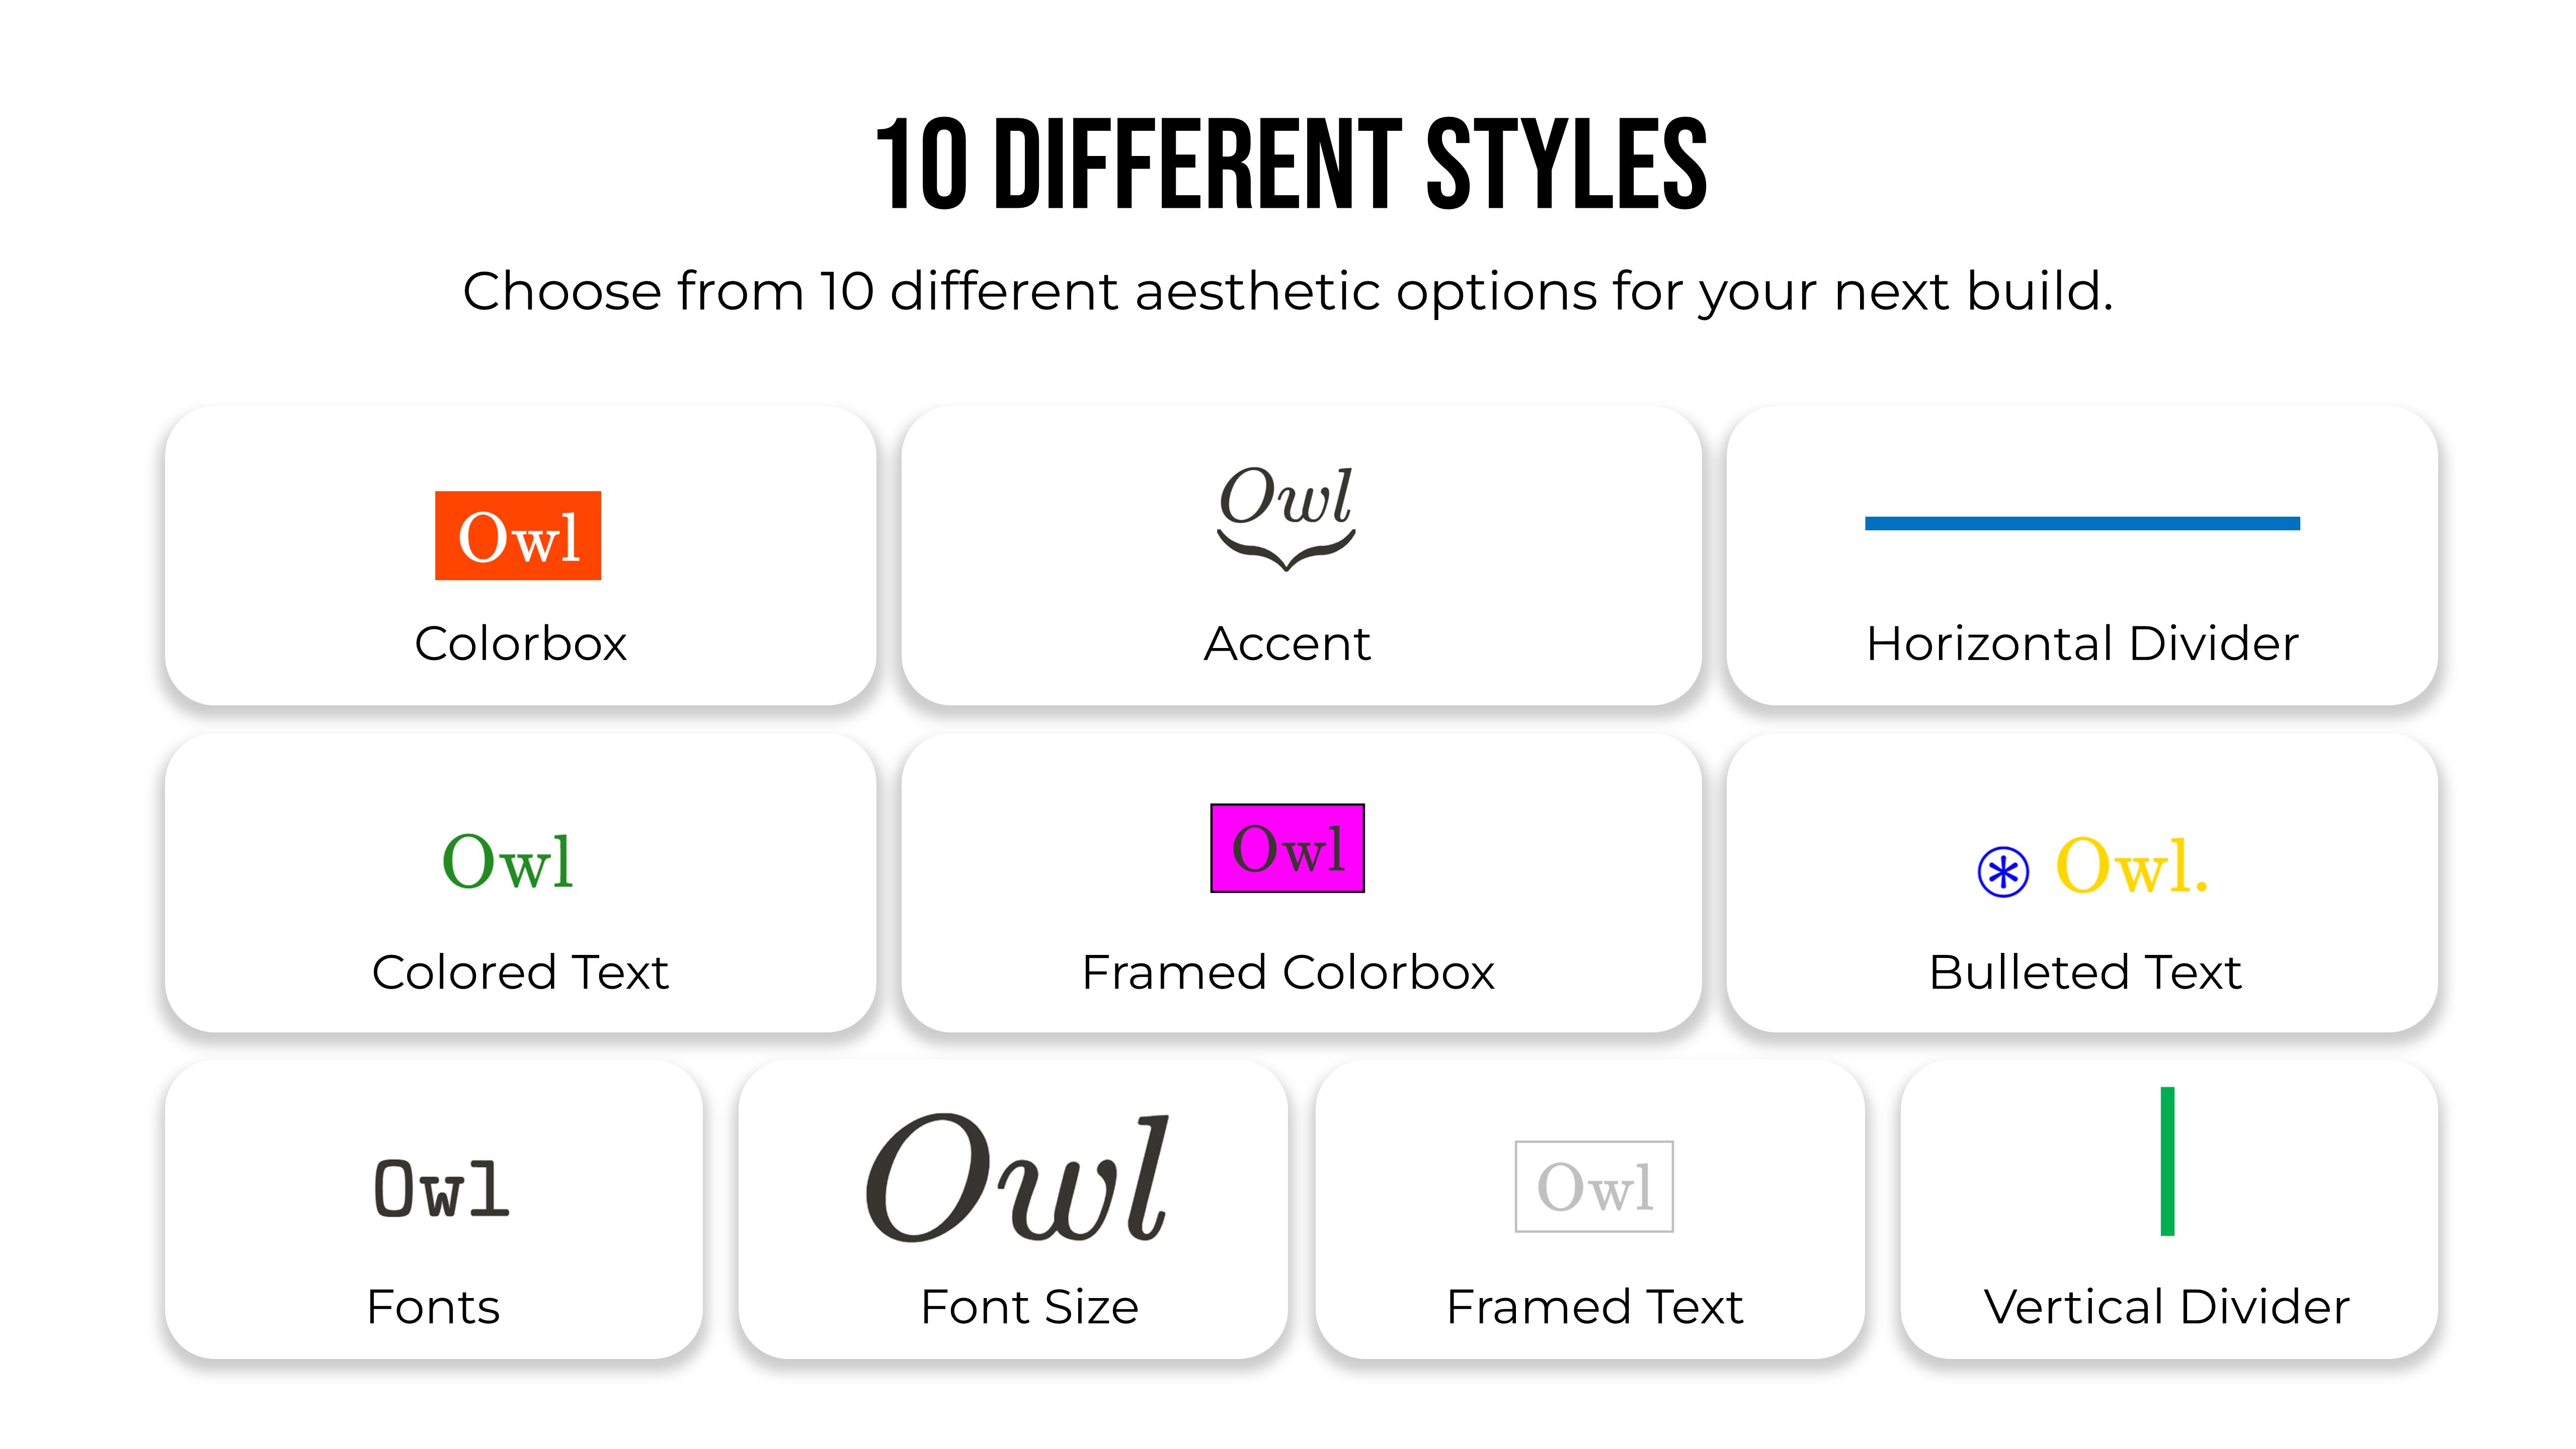Choose the Horizontal Divider label
Screen dimensions: 2576x1449
2082,643
